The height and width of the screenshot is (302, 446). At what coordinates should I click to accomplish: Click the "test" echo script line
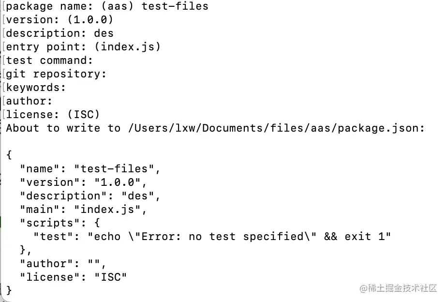click(212, 237)
